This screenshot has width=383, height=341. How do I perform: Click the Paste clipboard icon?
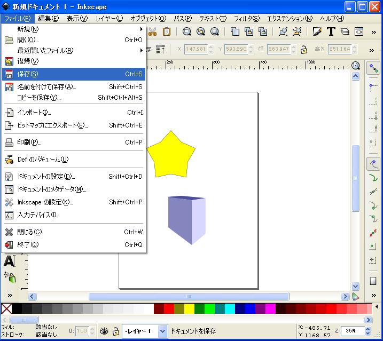166,31
